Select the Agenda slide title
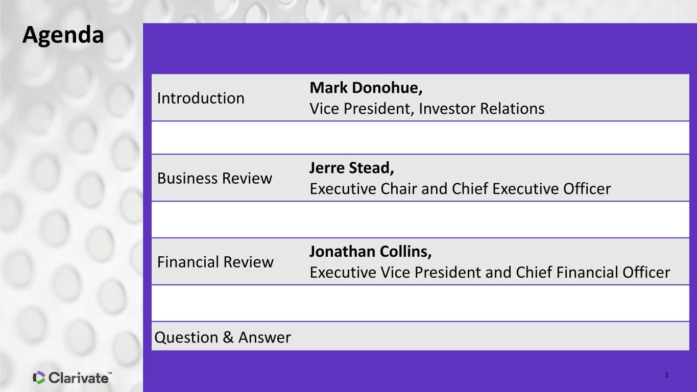 pyautogui.click(x=63, y=35)
